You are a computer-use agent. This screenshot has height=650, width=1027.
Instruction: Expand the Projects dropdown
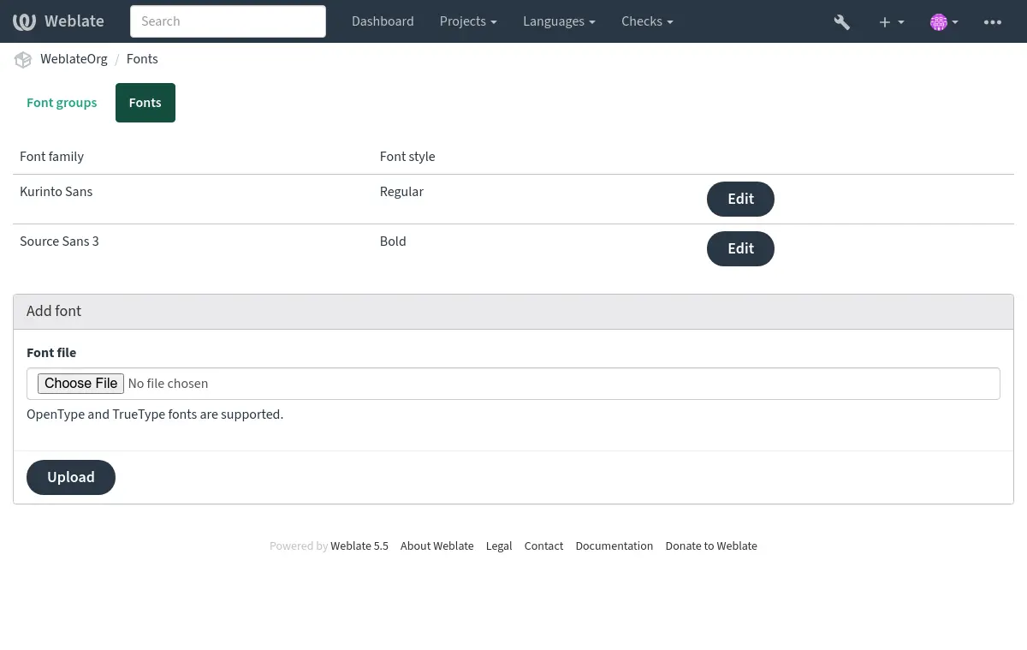468,21
